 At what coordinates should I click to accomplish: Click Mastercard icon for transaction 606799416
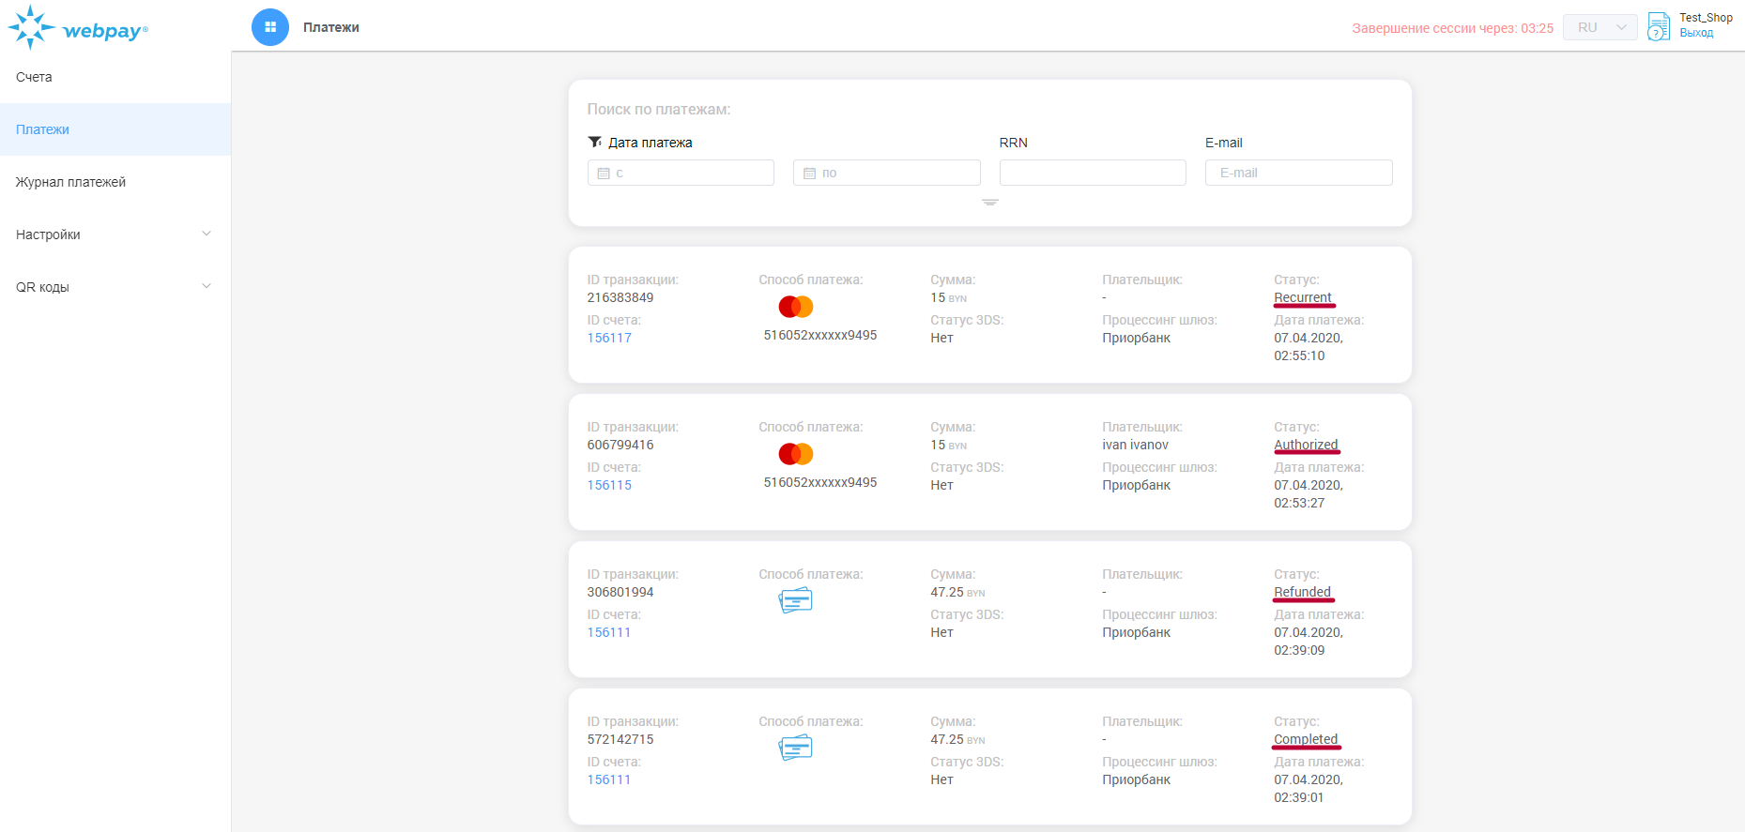pyautogui.click(x=795, y=454)
